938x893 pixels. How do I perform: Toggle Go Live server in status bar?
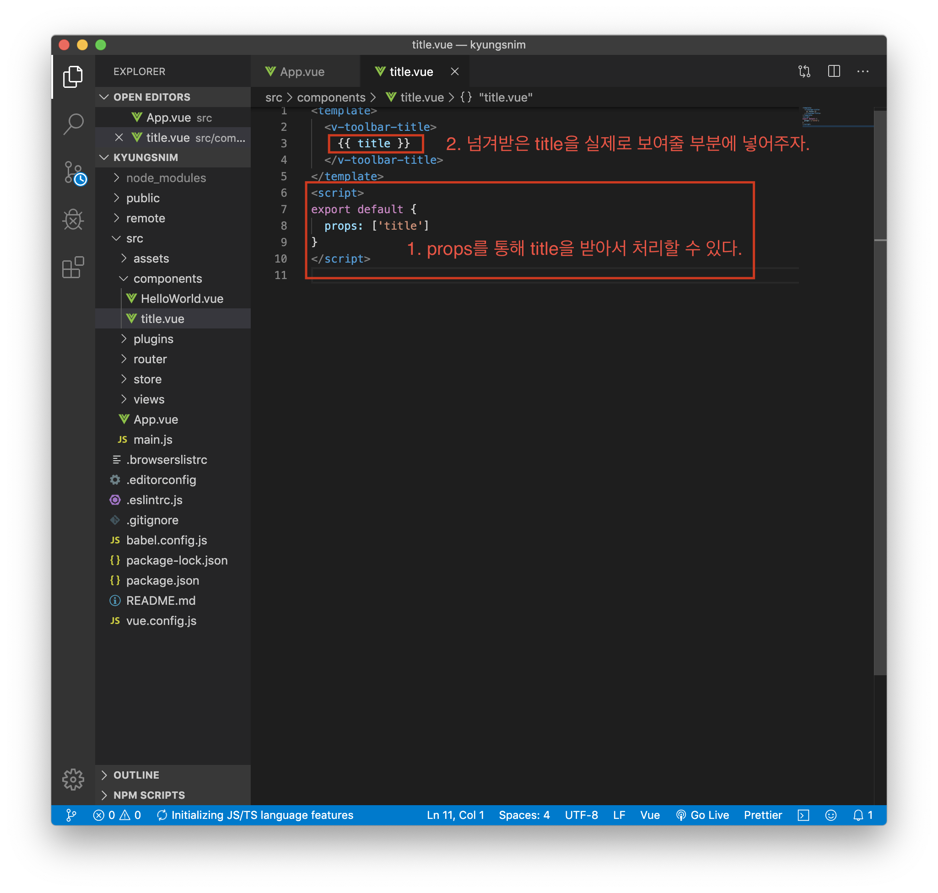click(703, 815)
